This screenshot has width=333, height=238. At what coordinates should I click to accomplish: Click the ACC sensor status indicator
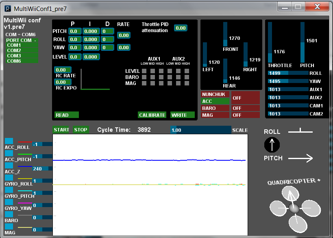(x=215, y=101)
